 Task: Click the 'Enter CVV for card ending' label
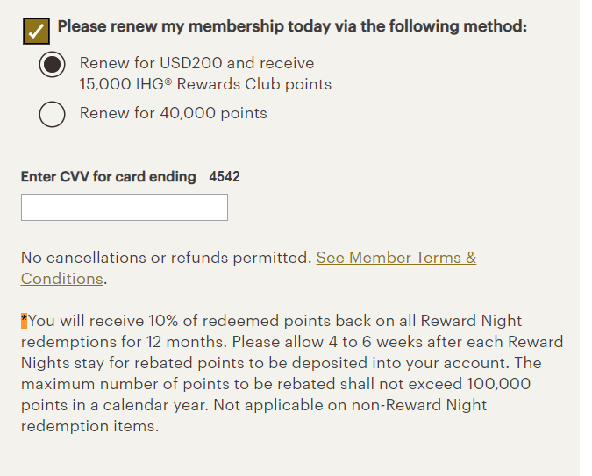(109, 177)
